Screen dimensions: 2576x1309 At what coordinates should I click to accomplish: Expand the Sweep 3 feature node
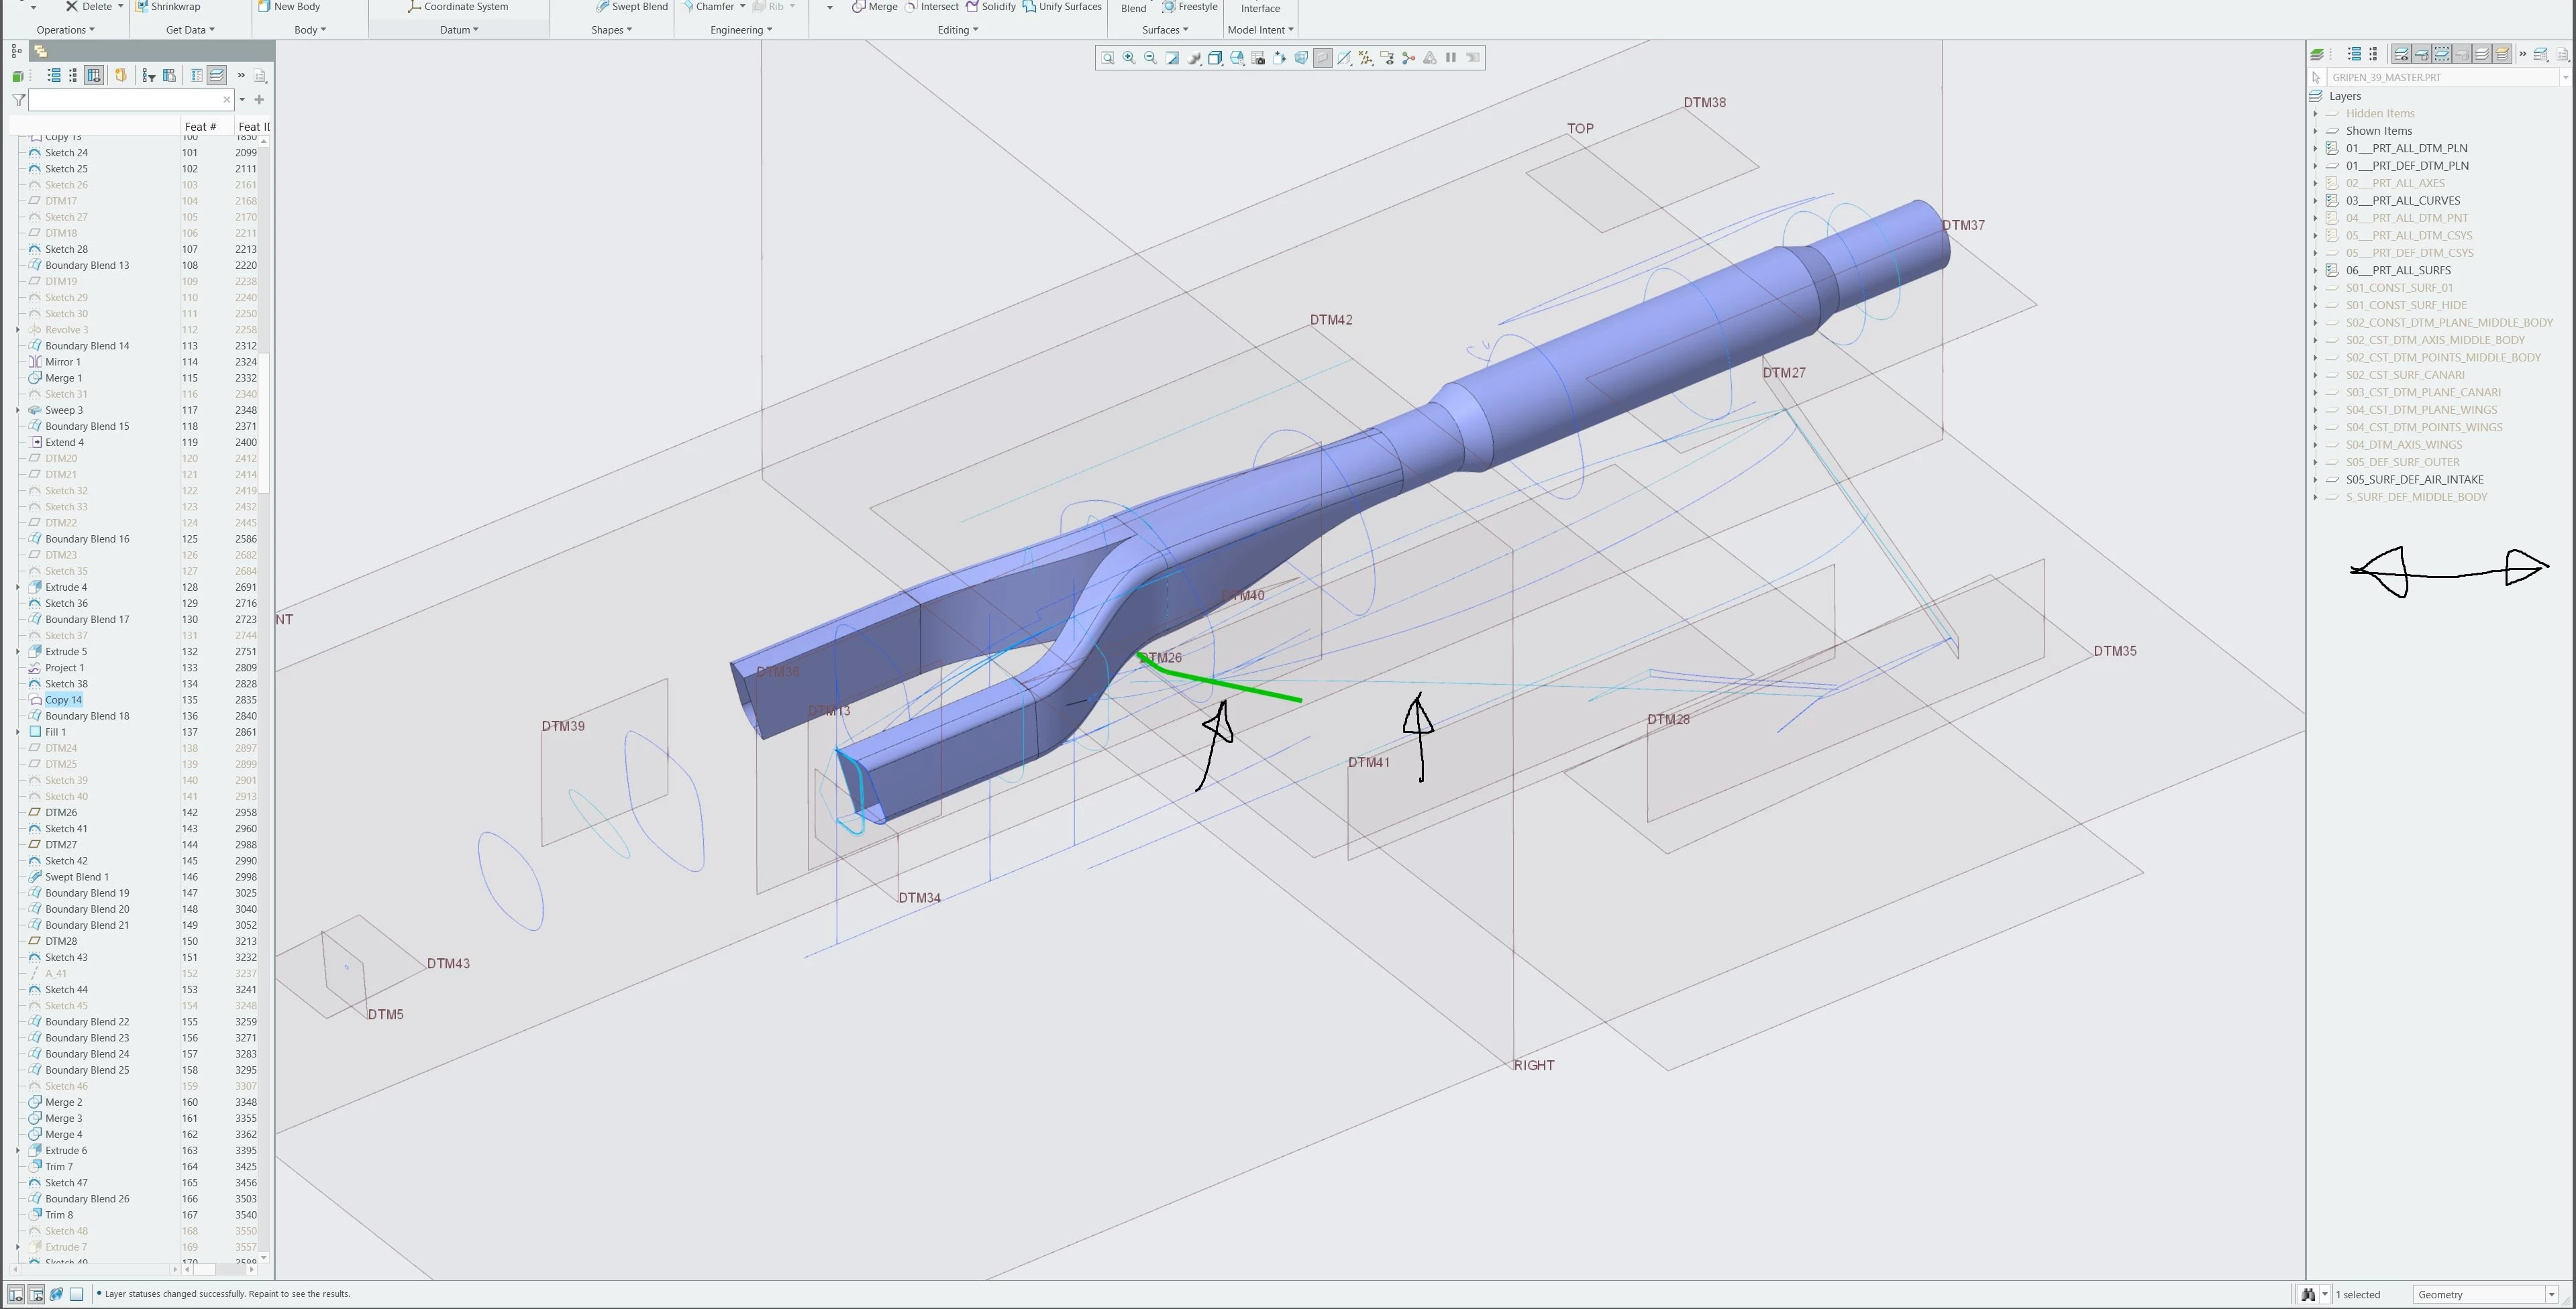tap(18, 410)
